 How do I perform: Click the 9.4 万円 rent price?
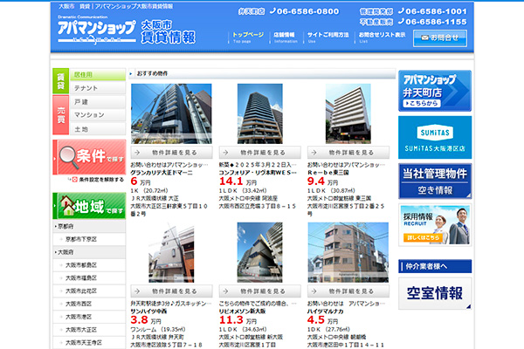[322, 181]
